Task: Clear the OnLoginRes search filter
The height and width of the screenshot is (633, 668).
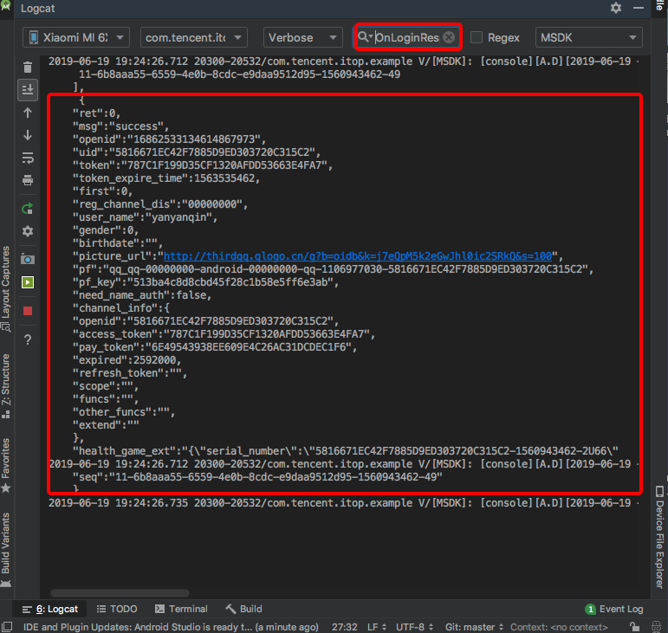Action: click(x=449, y=37)
